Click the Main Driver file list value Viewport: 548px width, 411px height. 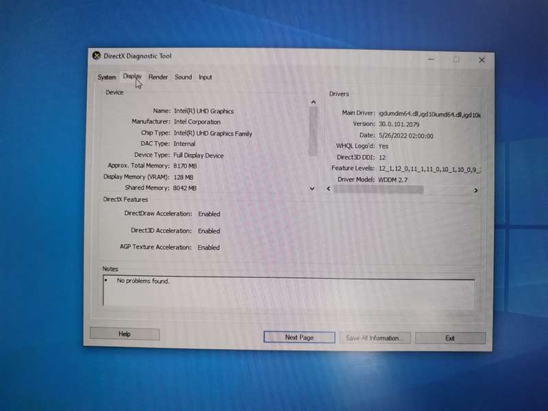tap(429, 114)
